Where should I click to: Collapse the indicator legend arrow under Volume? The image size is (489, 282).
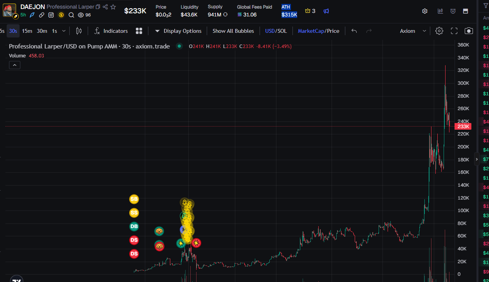coord(14,65)
